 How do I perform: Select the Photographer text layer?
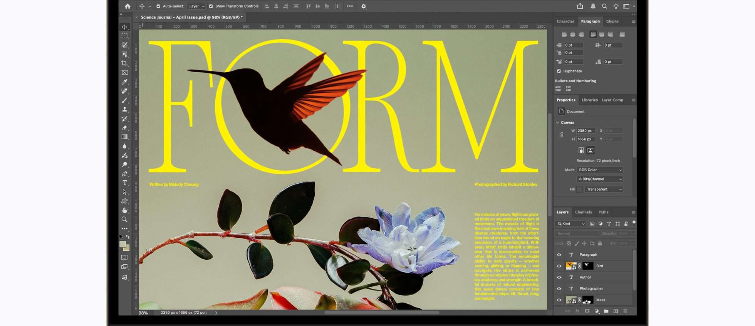pos(591,289)
